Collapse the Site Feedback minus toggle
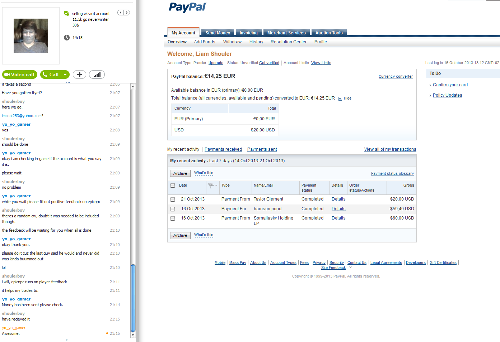The width and height of the screenshot is (500, 342). 350,268
